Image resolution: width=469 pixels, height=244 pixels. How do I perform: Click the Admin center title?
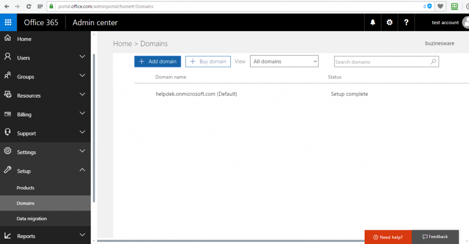click(95, 22)
